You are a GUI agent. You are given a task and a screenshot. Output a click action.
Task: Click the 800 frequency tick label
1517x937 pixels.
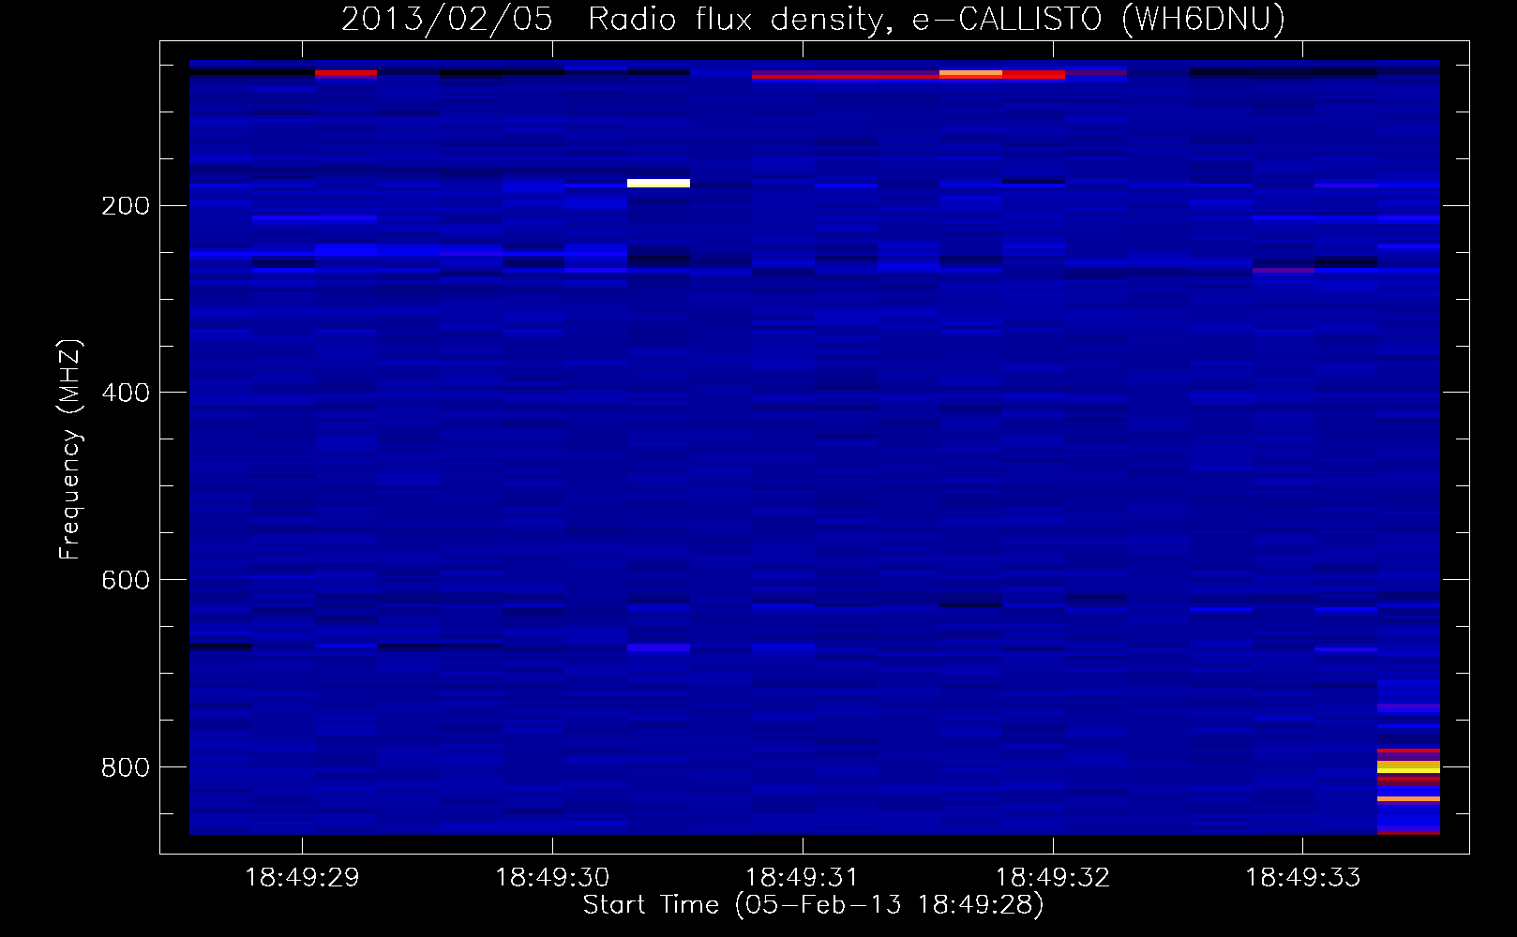click(125, 767)
